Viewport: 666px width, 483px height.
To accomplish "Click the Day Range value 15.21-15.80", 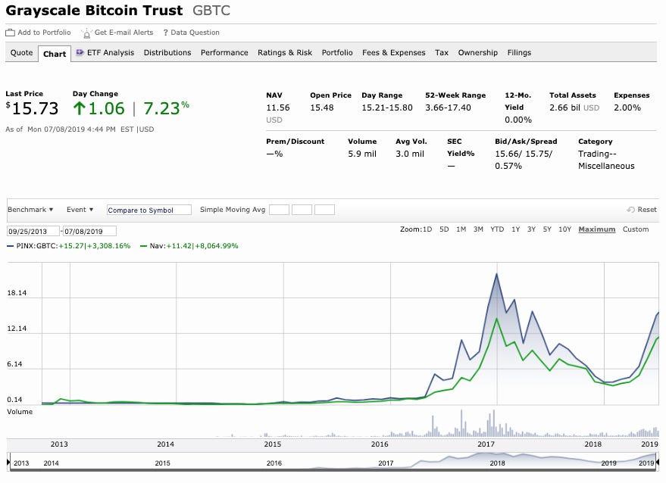I will click(387, 108).
